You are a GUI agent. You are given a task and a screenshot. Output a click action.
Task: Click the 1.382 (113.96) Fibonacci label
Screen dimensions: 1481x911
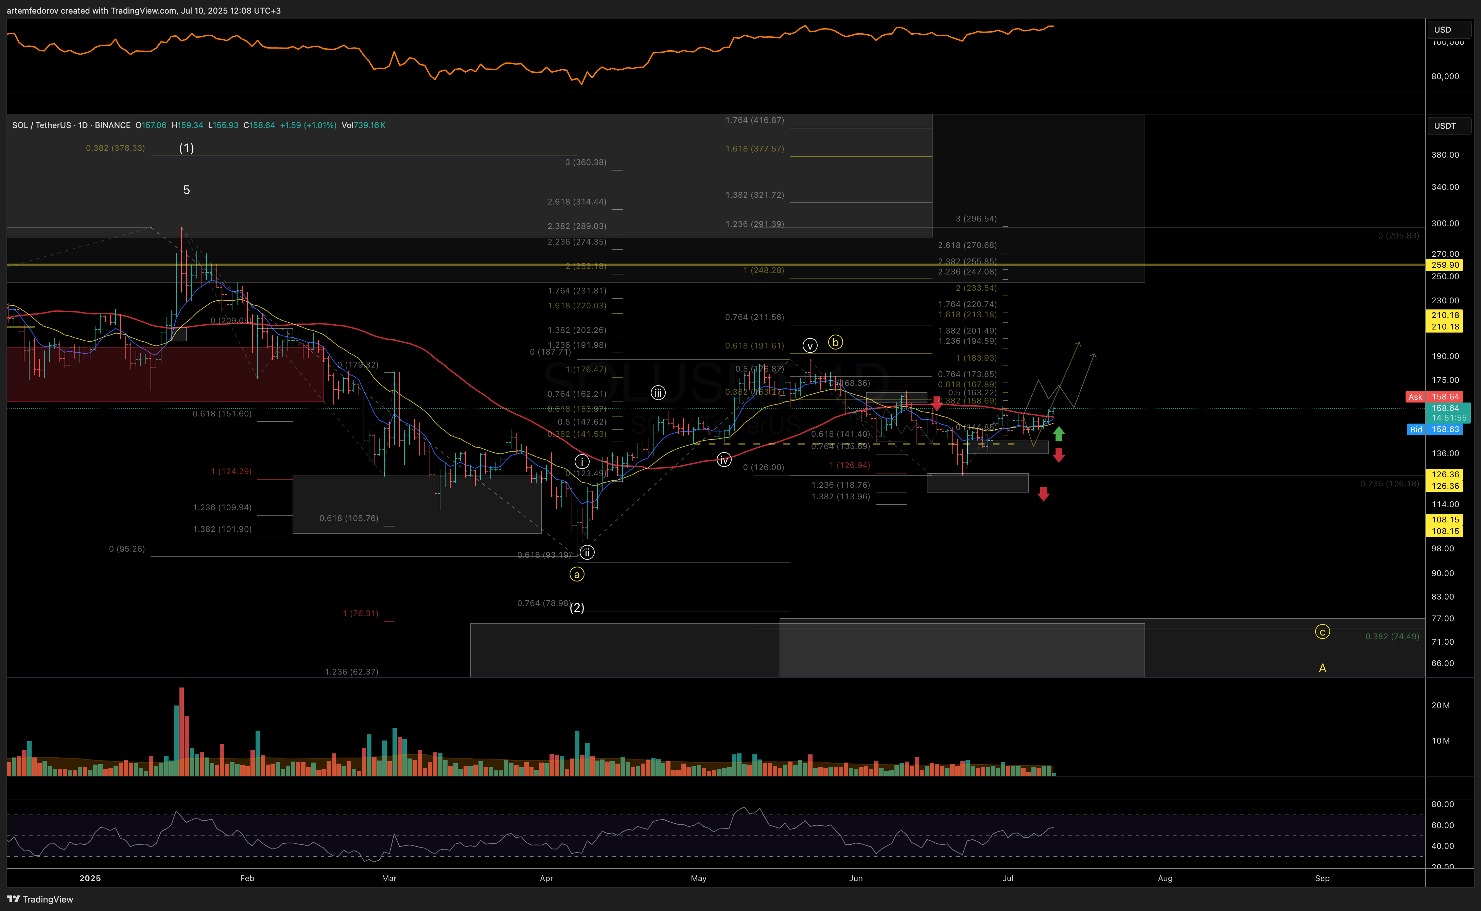(841, 497)
